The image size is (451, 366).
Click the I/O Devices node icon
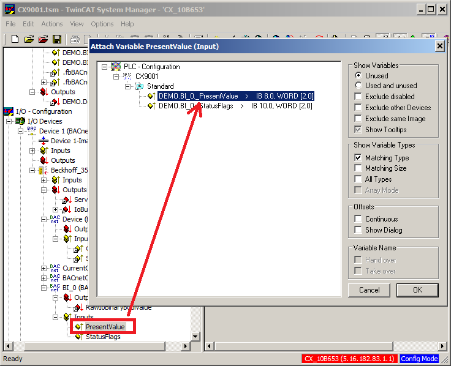pos(20,121)
